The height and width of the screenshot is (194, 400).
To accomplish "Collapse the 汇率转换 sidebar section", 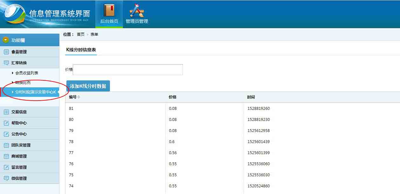I will pos(19,63).
